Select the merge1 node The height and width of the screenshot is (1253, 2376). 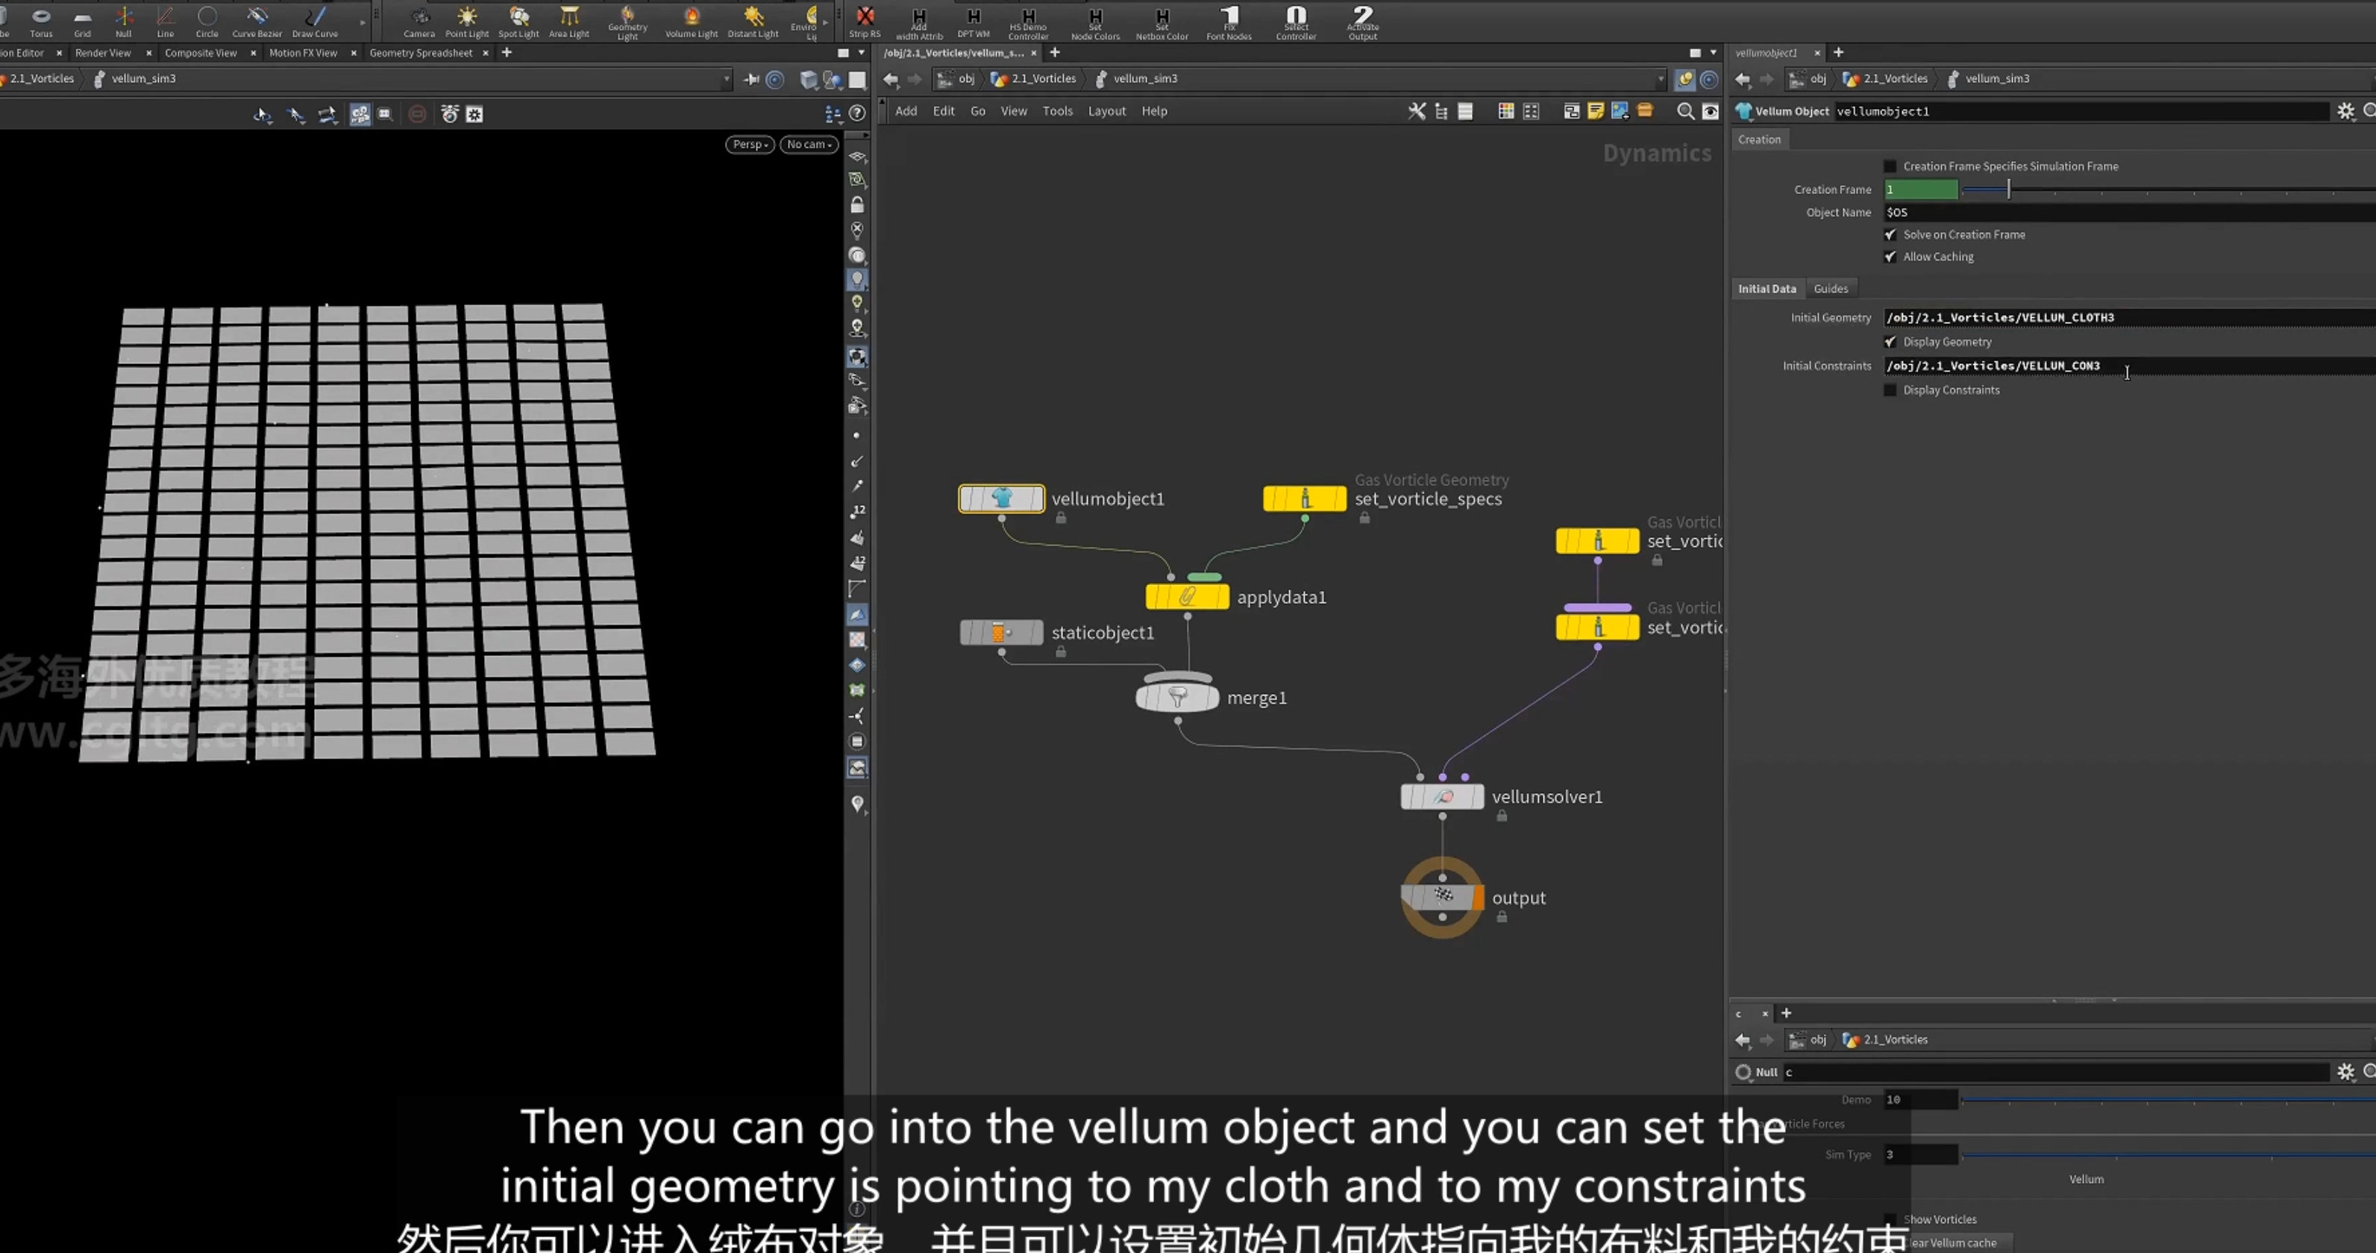pos(1177,696)
